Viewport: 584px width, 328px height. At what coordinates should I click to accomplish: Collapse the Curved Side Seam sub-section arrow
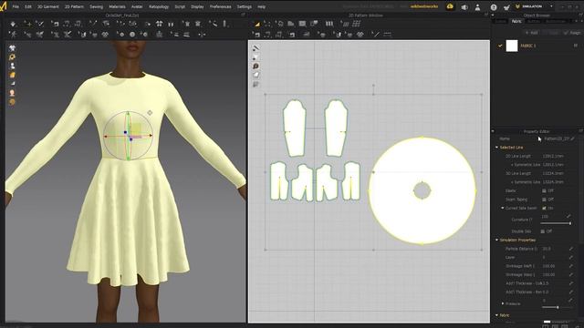click(503, 209)
